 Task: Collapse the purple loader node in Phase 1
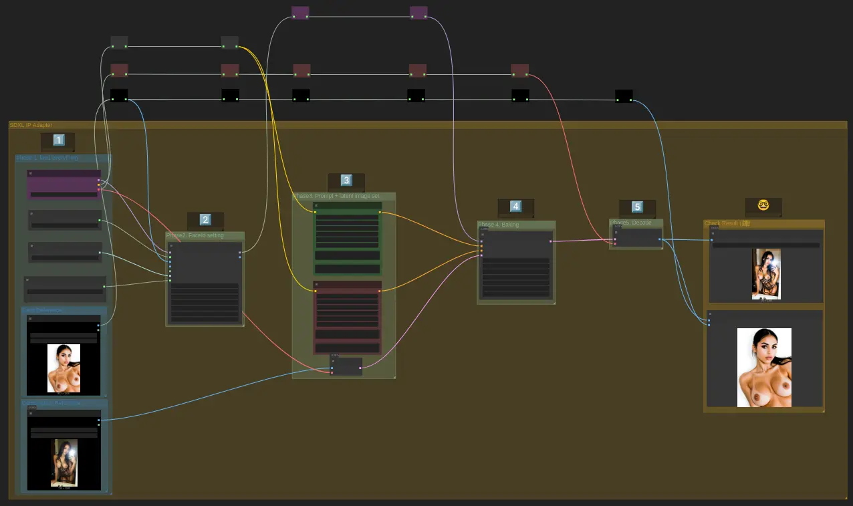[31, 174]
